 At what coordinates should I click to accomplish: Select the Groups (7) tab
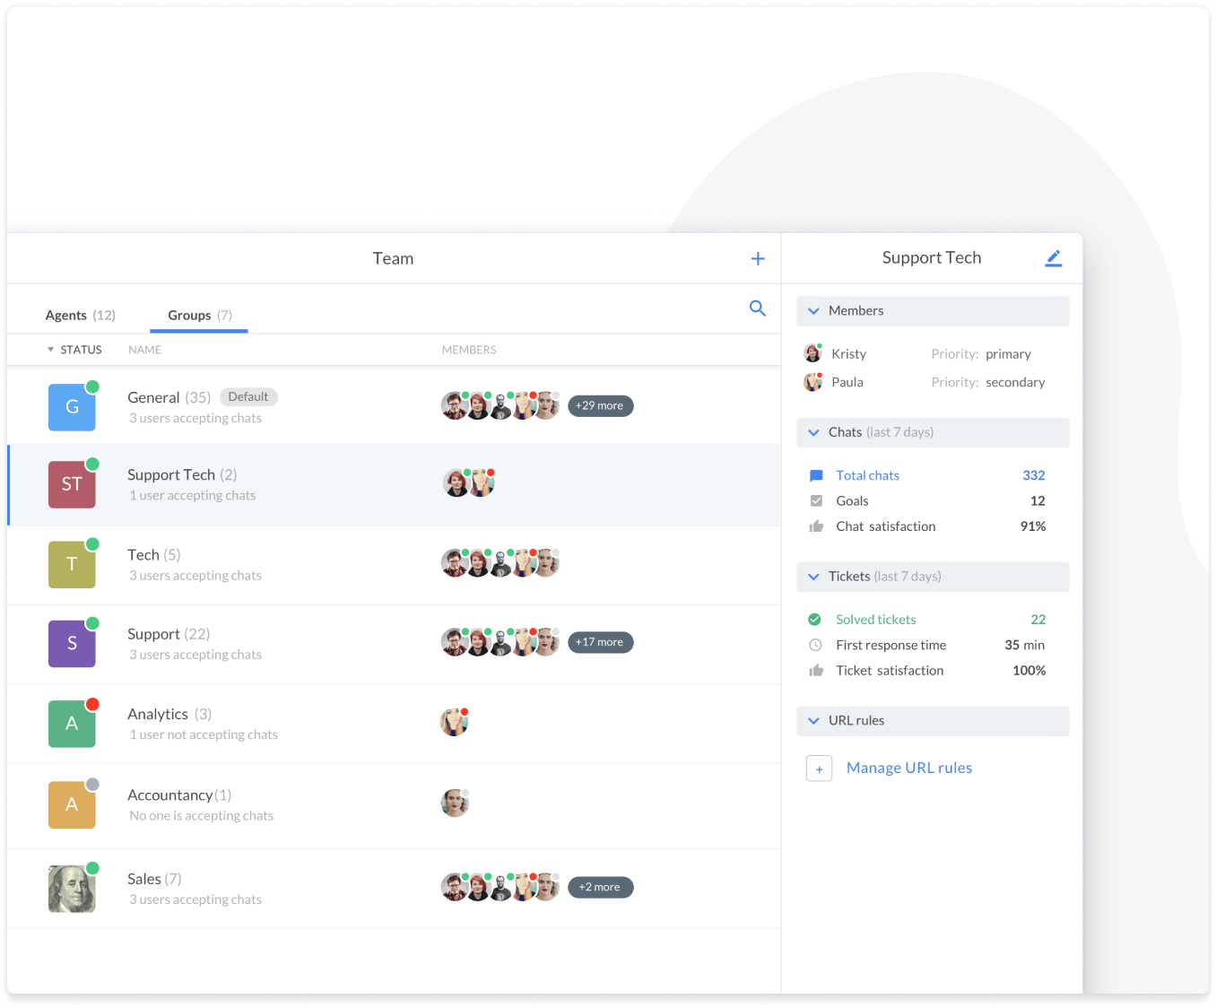point(199,316)
